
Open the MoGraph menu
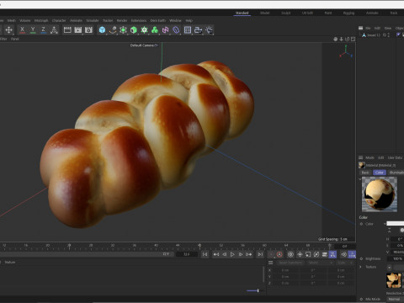41,20
